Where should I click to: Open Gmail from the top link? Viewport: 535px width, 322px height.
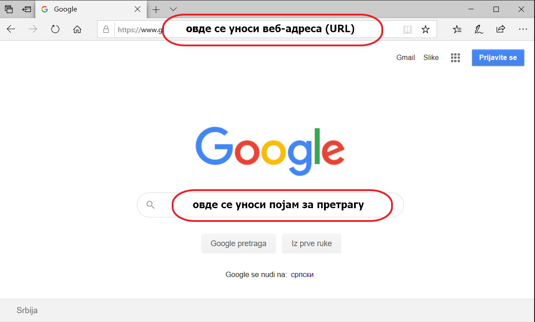(x=405, y=57)
